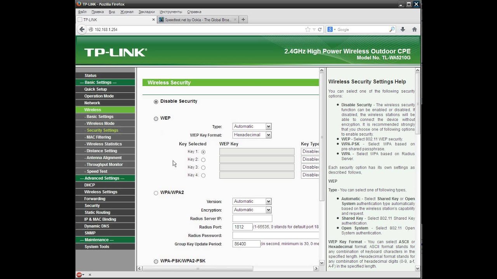Image resolution: width=497 pixels, height=279 pixels.
Task: Click the Radius Server IP field
Action: pos(252,218)
